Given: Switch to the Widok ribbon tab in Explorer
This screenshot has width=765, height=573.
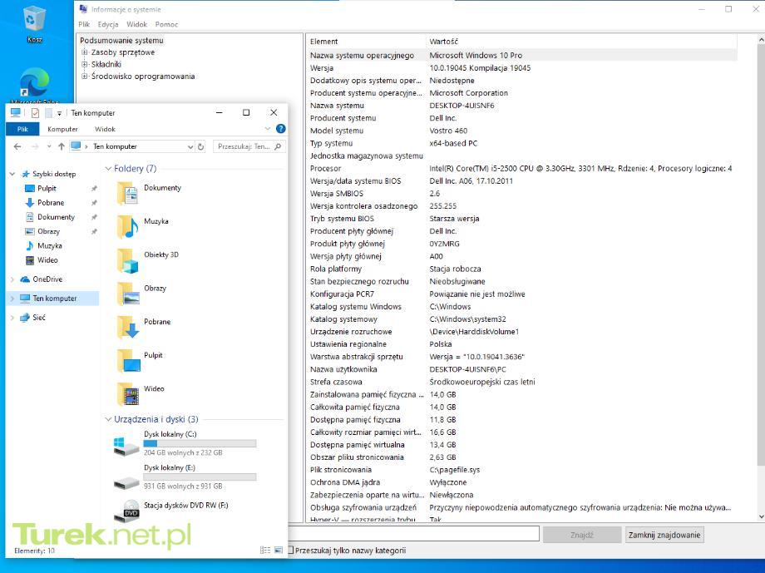Looking at the screenshot, I should tap(105, 129).
